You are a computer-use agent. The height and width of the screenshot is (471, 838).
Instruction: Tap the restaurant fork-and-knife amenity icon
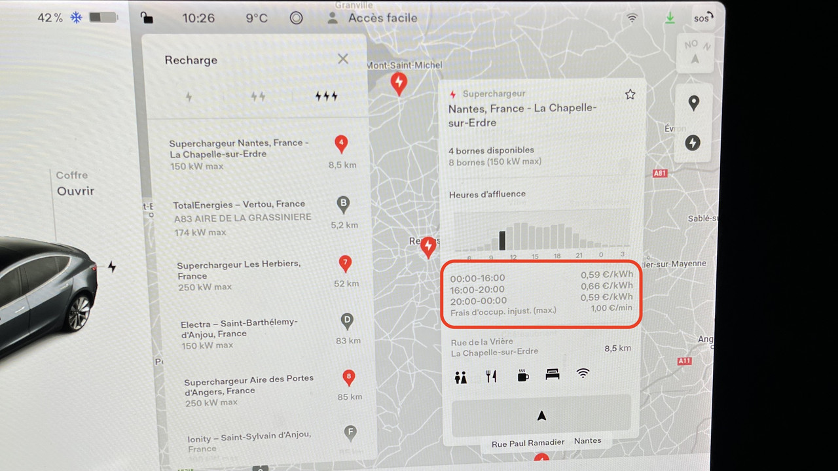click(491, 376)
